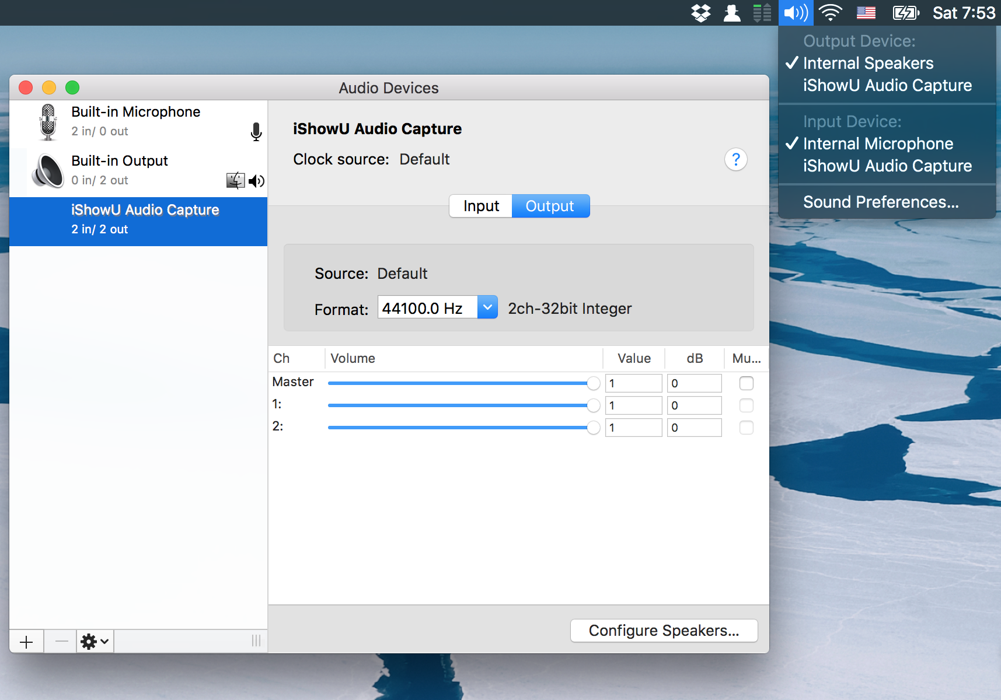Click the dB column header
Image resolution: width=1001 pixels, height=700 pixels.
(695, 358)
